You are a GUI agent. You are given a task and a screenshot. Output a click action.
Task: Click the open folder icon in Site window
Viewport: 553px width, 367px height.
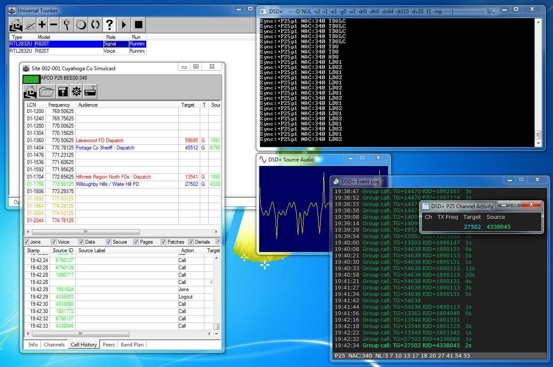coord(46,91)
